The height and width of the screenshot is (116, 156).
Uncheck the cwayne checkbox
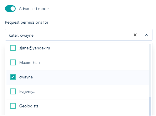13,77
